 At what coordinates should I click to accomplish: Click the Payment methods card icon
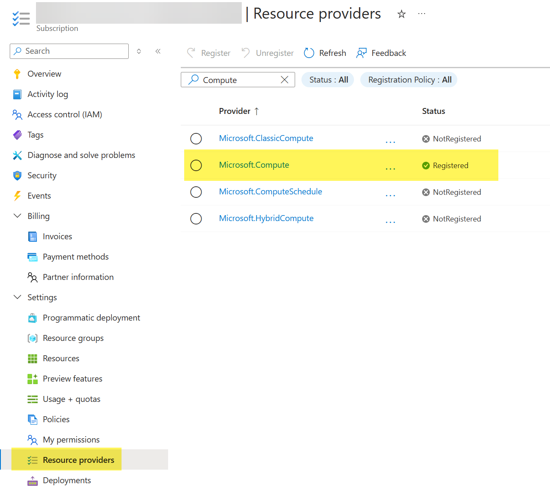33,257
